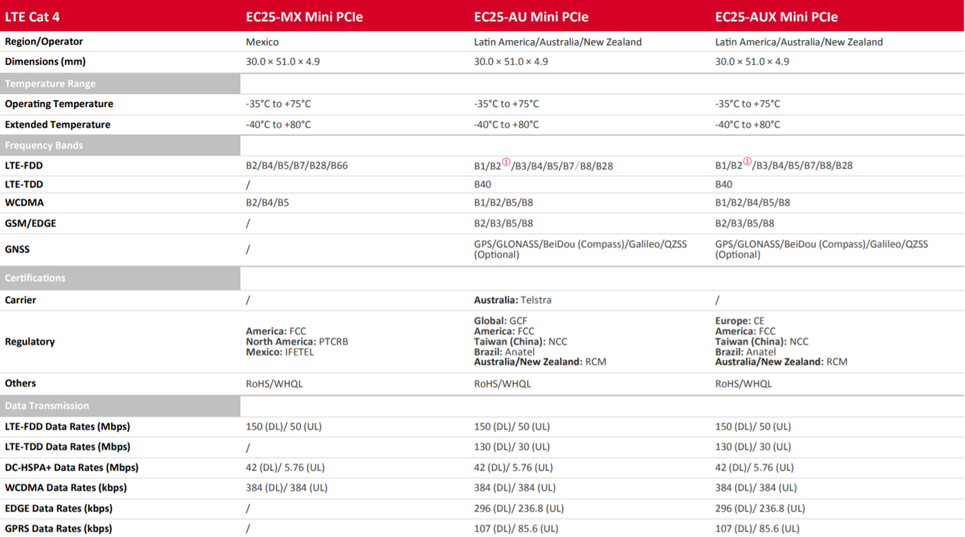The image size is (965, 537).
Task: Click the red footnote marker in EC25-AU LTE-FDD
Action: click(506, 162)
